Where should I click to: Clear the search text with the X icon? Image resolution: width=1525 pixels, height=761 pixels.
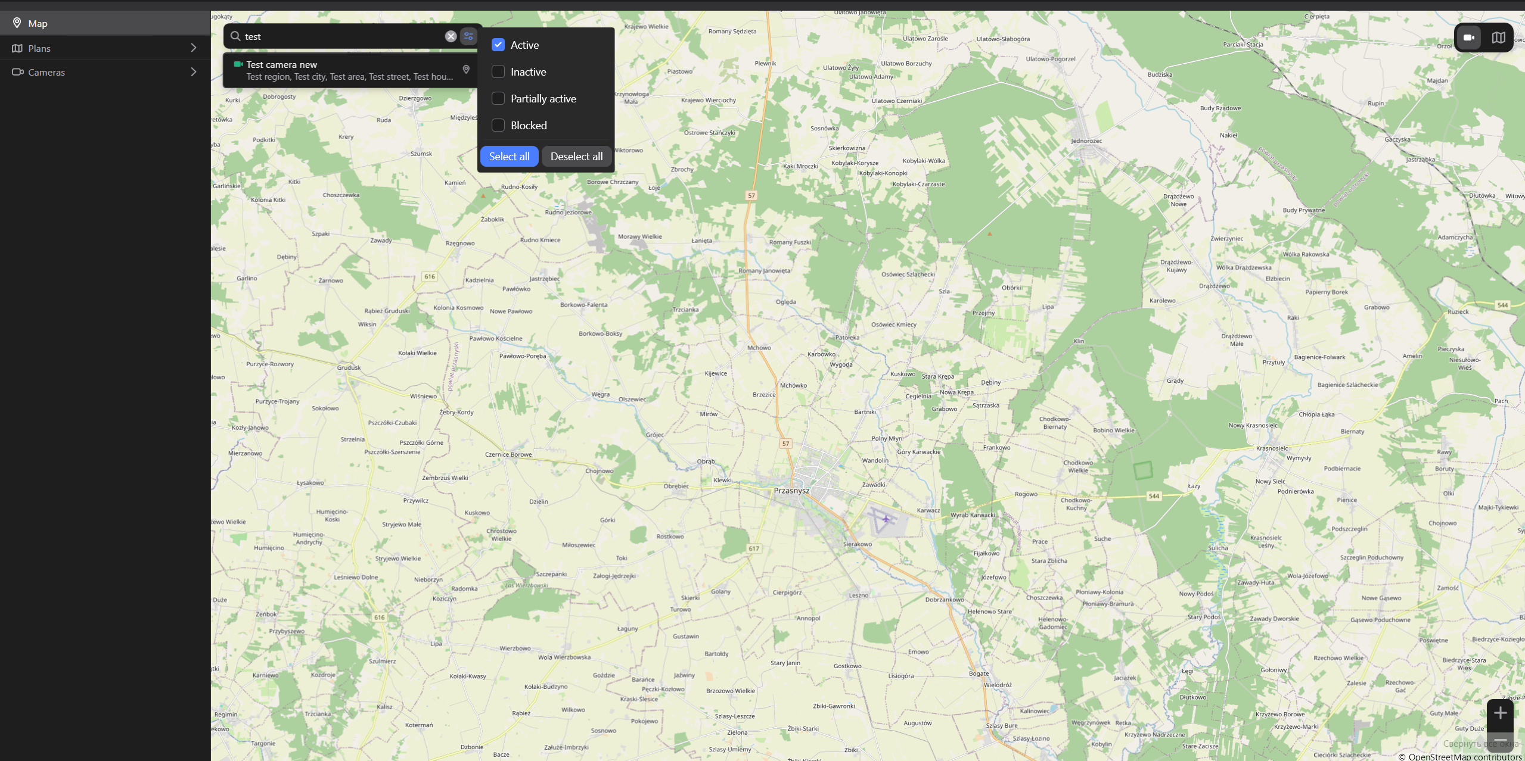coord(451,36)
